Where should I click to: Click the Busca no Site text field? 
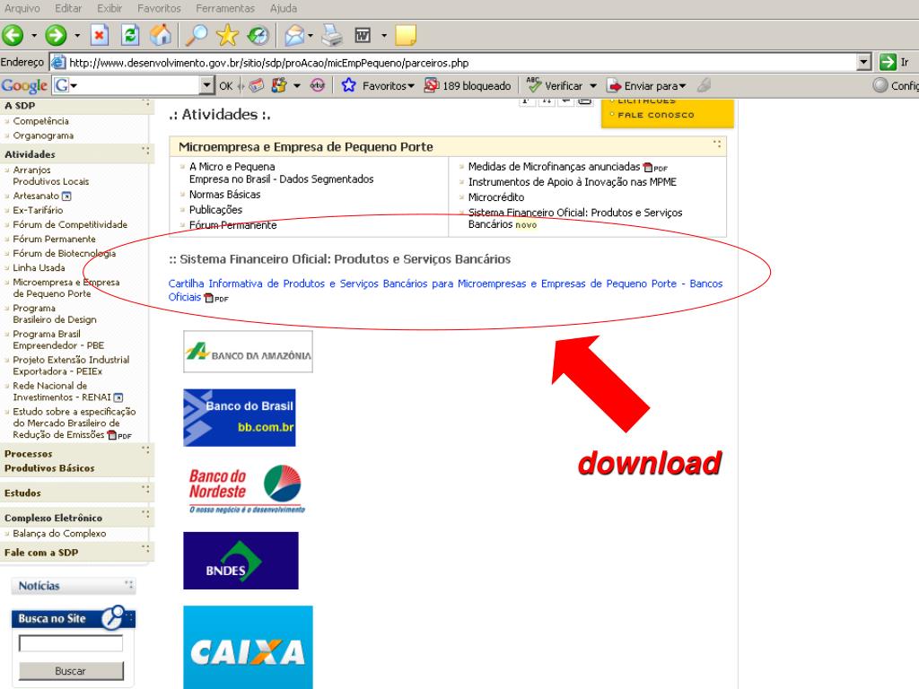71,643
